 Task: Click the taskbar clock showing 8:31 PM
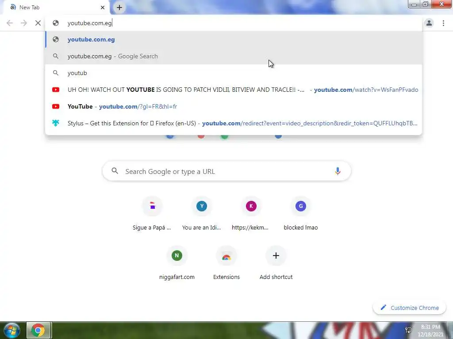[x=430, y=331]
